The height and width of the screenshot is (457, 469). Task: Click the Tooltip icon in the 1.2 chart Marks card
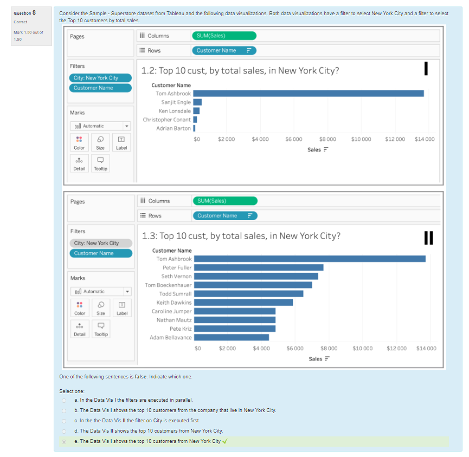[101, 160]
